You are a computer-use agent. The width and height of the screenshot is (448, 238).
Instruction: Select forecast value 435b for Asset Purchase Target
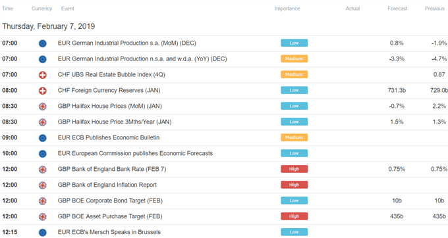(397, 216)
